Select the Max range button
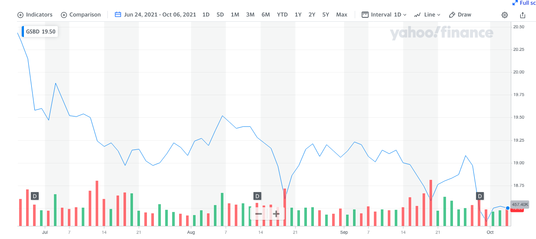Image resolution: width=536 pixels, height=239 pixels. [342, 14]
